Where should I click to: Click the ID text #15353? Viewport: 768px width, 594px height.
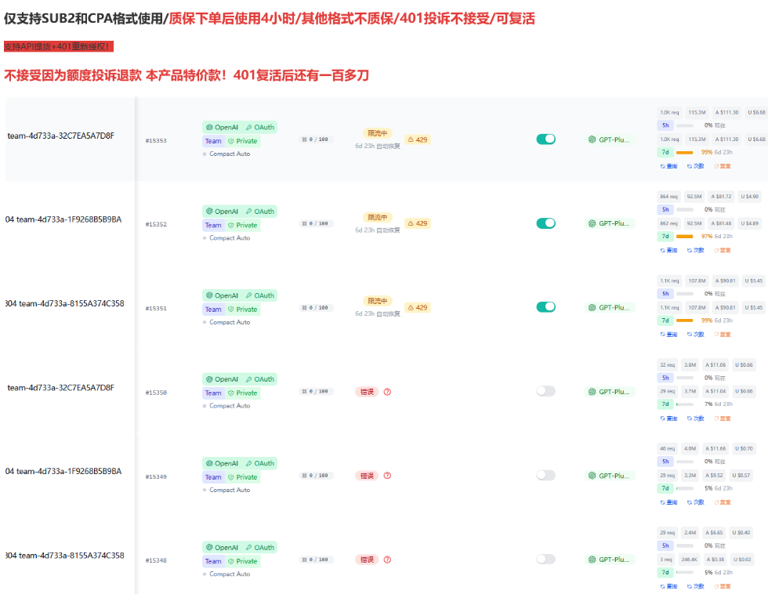coord(156,140)
